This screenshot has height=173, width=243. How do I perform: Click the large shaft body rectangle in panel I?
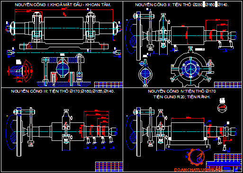tap(63, 28)
